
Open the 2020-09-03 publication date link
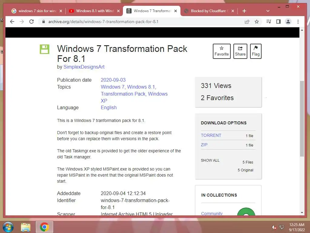pyautogui.click(x=113, y=80)
